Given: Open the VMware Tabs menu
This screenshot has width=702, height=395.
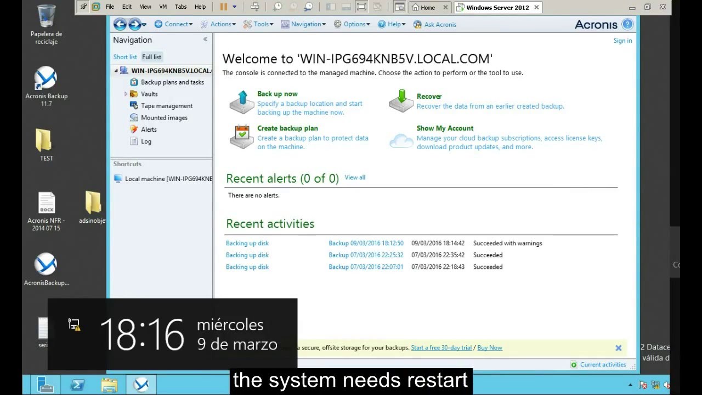Looking at the screenshot, I should [x=180, y=7].
